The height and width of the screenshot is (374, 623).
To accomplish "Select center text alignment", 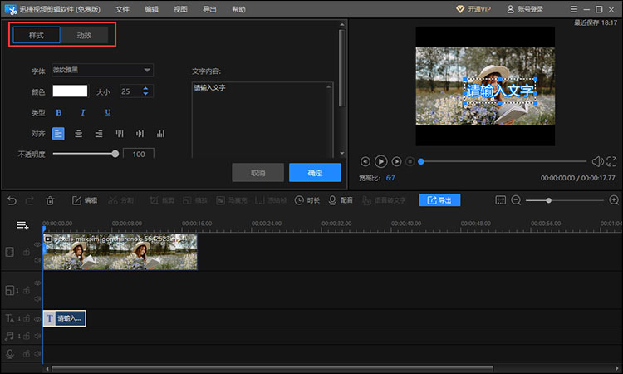I will coord(79,134).
